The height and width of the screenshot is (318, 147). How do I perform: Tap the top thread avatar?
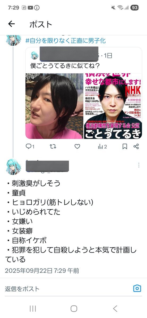point(13,39)
